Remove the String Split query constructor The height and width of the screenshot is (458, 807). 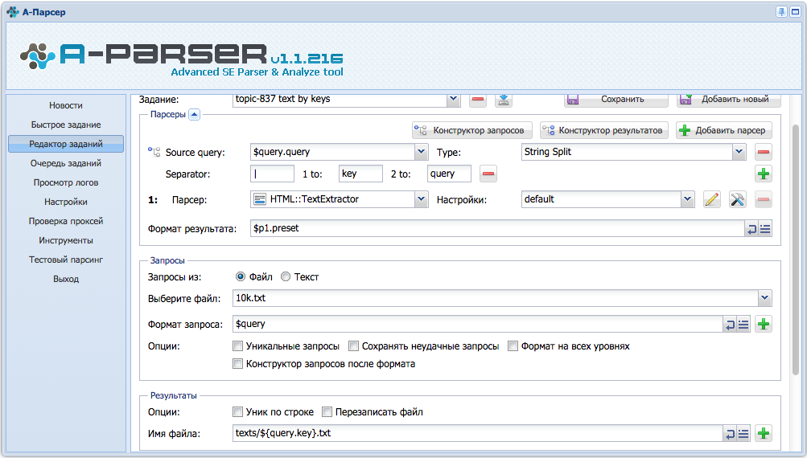(x=764, y=152)
